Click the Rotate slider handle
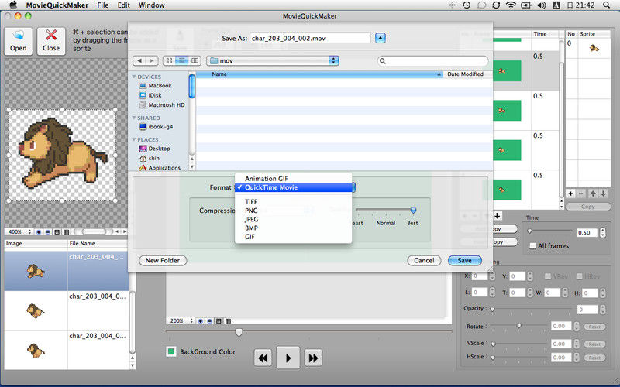Image resolution: width=620 pixels, height=387 pixels. pos(518,326)
